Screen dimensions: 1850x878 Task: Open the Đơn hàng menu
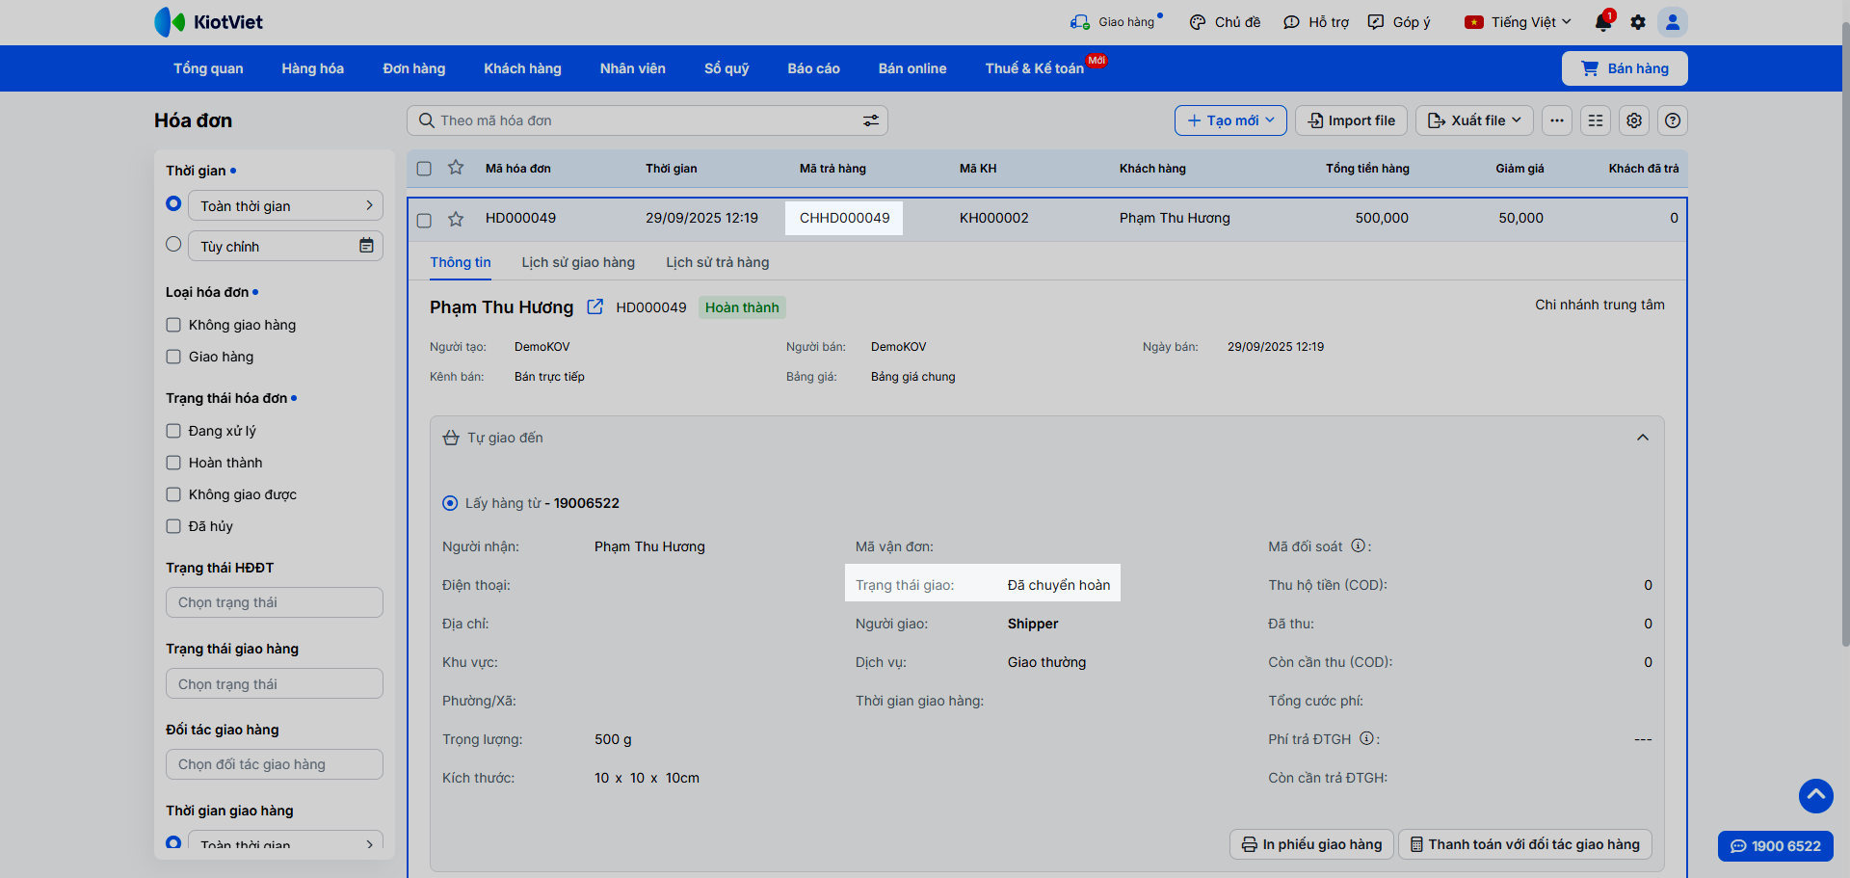tap(414, 68)
